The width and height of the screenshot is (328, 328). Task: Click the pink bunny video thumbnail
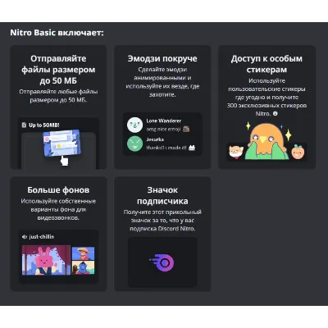click(46, 260)
